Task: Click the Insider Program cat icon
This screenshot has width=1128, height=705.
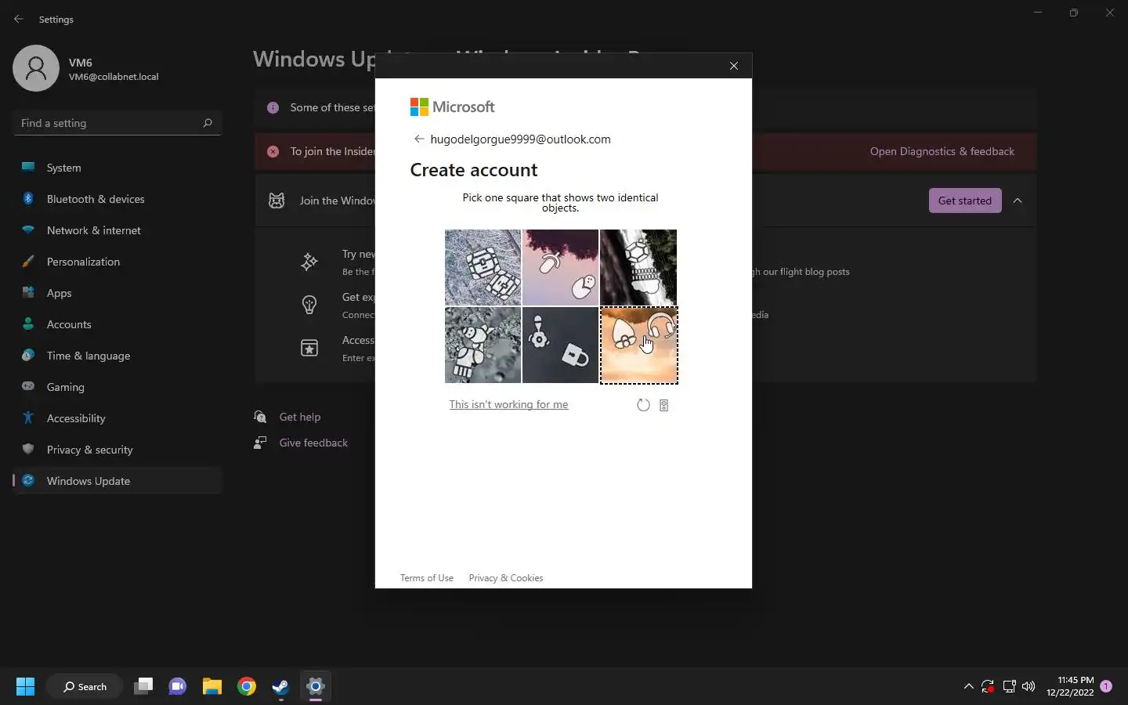Action: tap(277, 201)
